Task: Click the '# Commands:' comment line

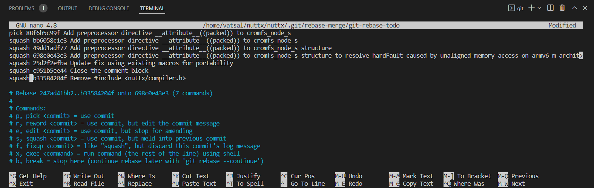Action: (28, 108)
